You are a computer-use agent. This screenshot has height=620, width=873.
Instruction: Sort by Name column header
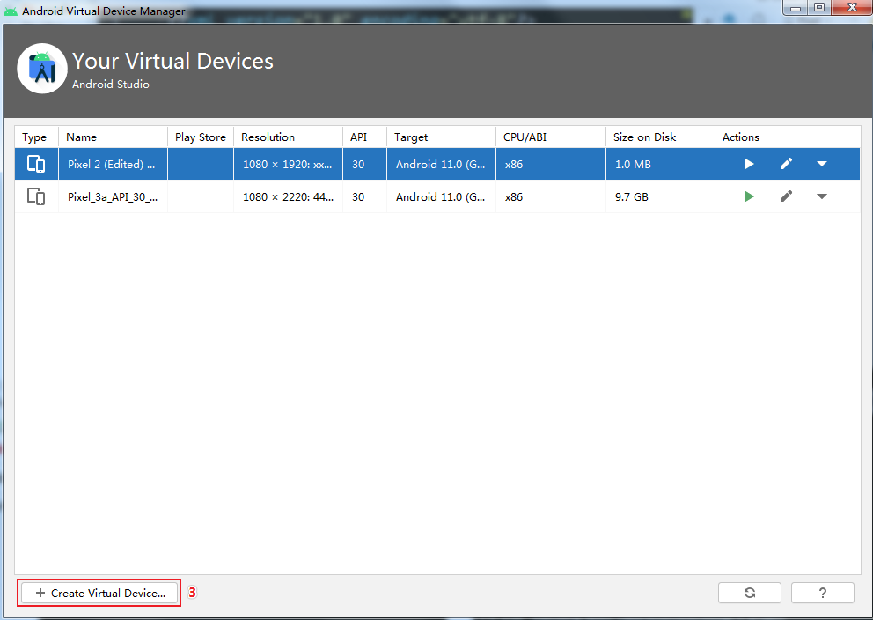tap(113, 137)
